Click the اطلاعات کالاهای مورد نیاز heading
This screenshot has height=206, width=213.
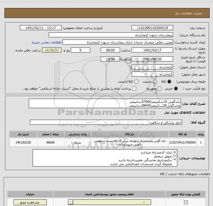(x=185, y=113)
